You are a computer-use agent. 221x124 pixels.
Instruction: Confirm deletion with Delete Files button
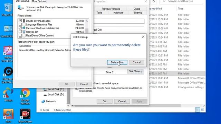pyautogui.click(x=117, y=62)
